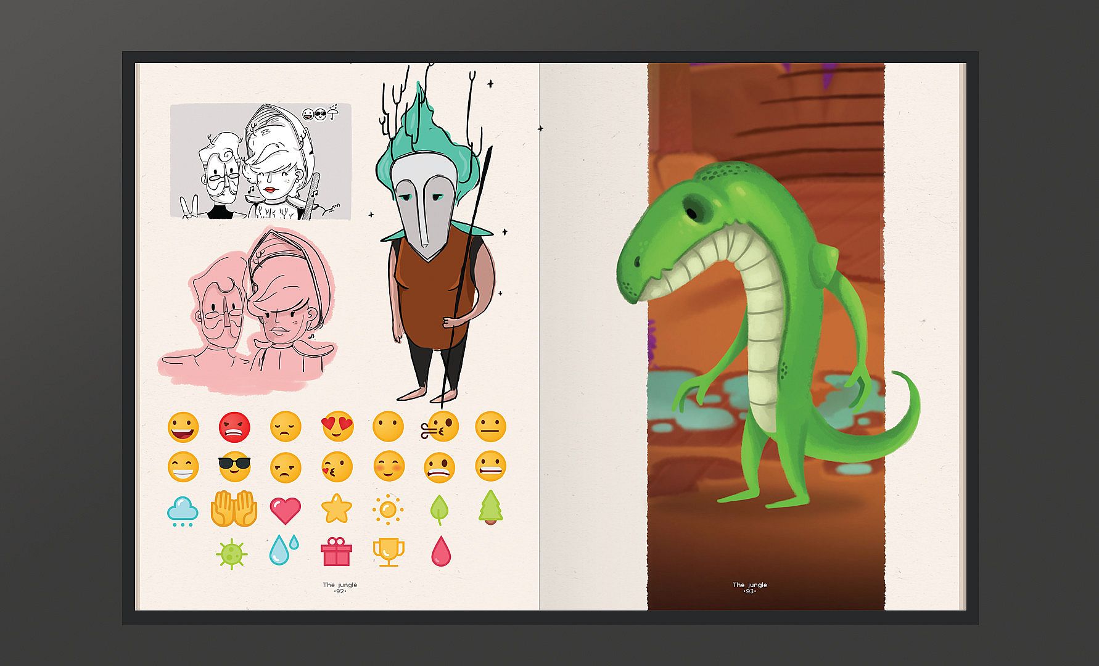Choose the heart-eyes emoji
Image resolution: width=1099 pixels, height=666 pixels.
[x=337, y=427]
